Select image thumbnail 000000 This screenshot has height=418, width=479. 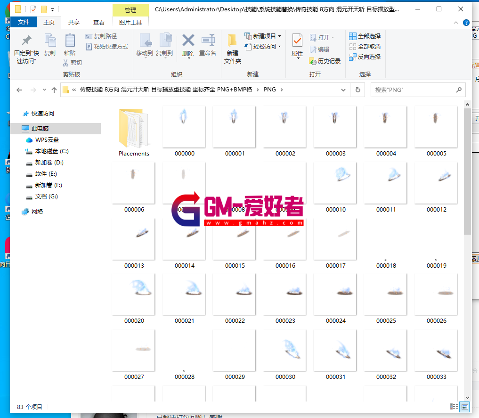[184, 131]
